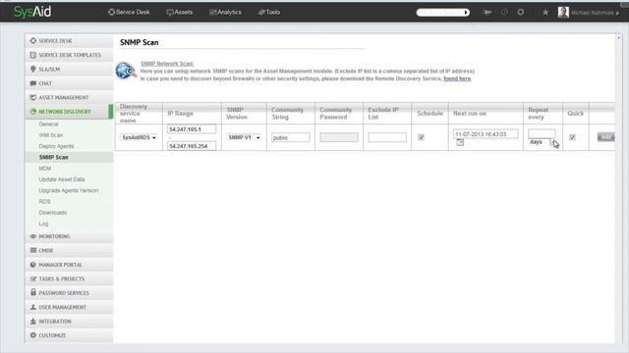
Task: Click the IP range start field 54.247.165.1
Action: [192, 129]
